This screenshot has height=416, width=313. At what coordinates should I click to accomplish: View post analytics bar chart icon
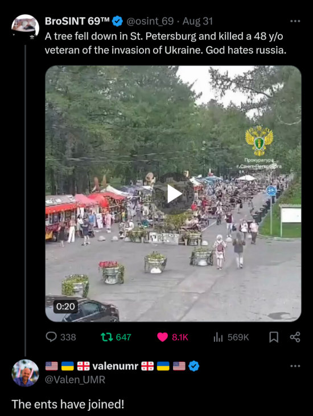(x=218, y=337)
